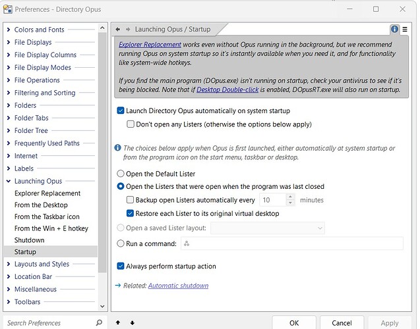Image resolution: width=420 pixels, height=329 pixels.
Task: Click the up arrow below the category list
Action: click(x=118, y=323)
